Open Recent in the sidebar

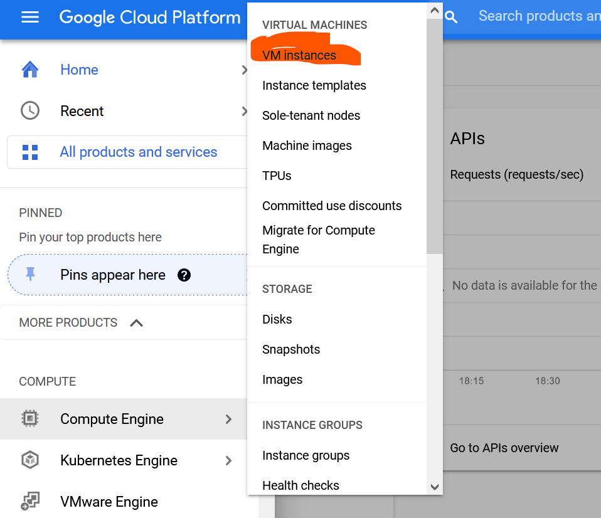tap(82, 111)
